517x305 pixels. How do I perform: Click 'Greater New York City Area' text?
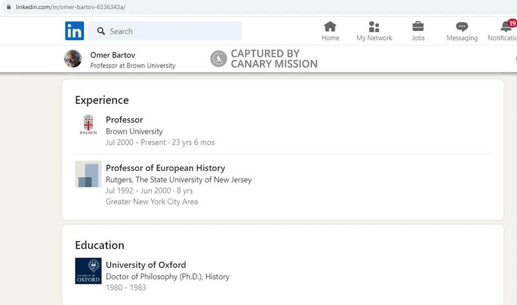click(152, 202)
